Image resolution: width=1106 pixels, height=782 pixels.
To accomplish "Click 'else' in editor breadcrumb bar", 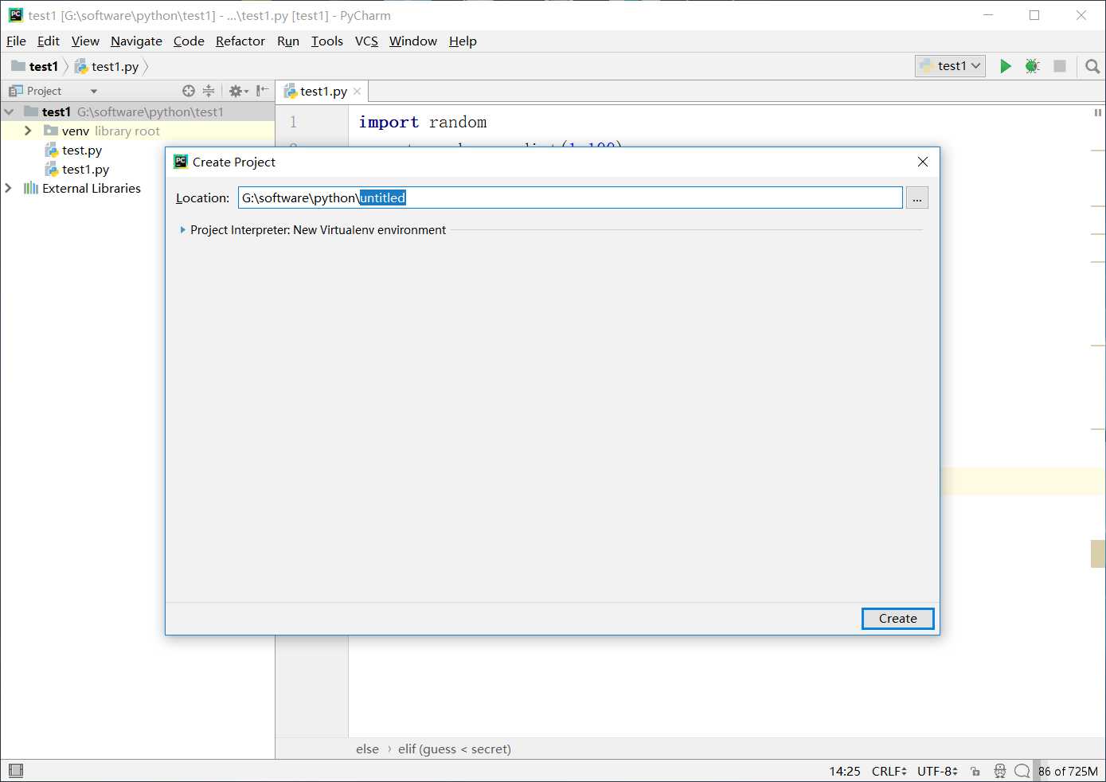I will [367, 749].
